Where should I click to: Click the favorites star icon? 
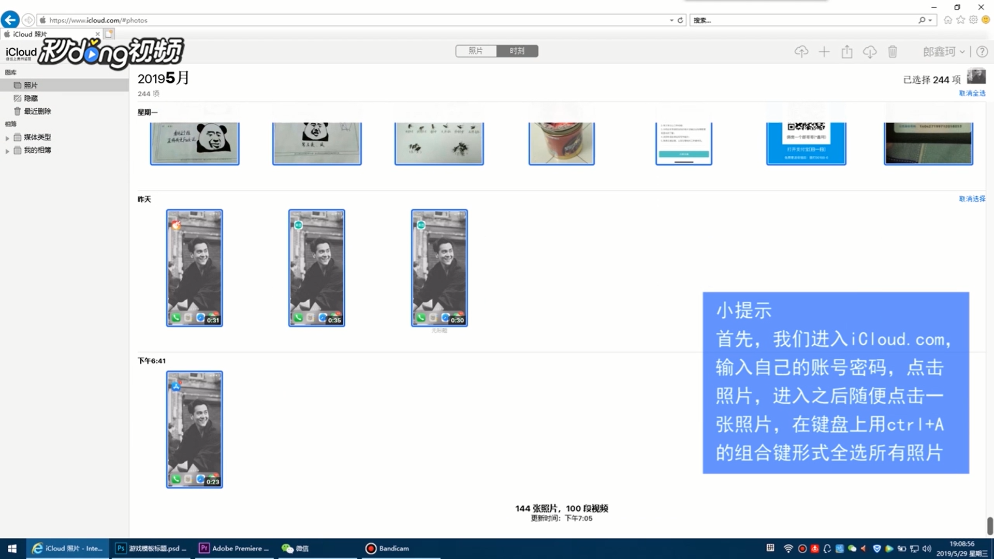pos(961,20)
